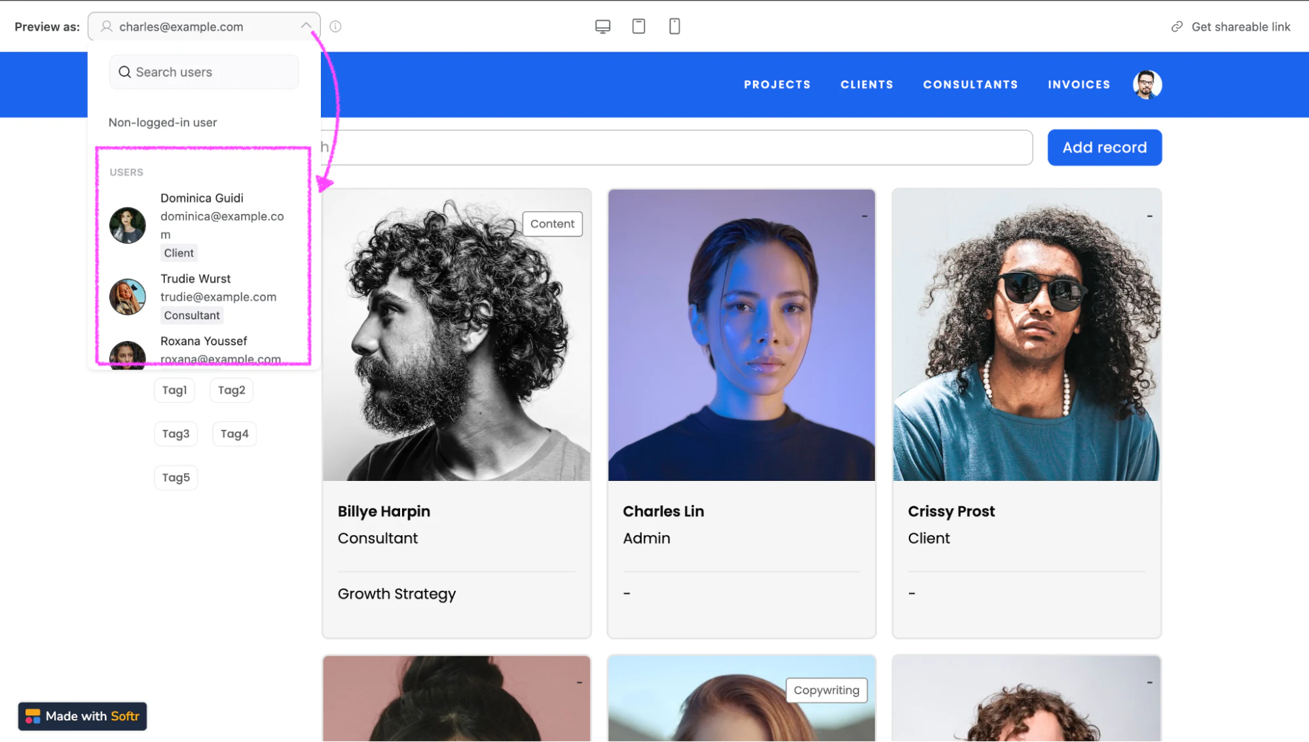The image size is (1309, 742).
Task: Open Billye Harpin's photo card
Action: [x=456, y=335]
